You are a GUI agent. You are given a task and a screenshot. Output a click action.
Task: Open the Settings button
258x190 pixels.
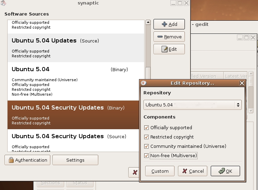(75, 160)
